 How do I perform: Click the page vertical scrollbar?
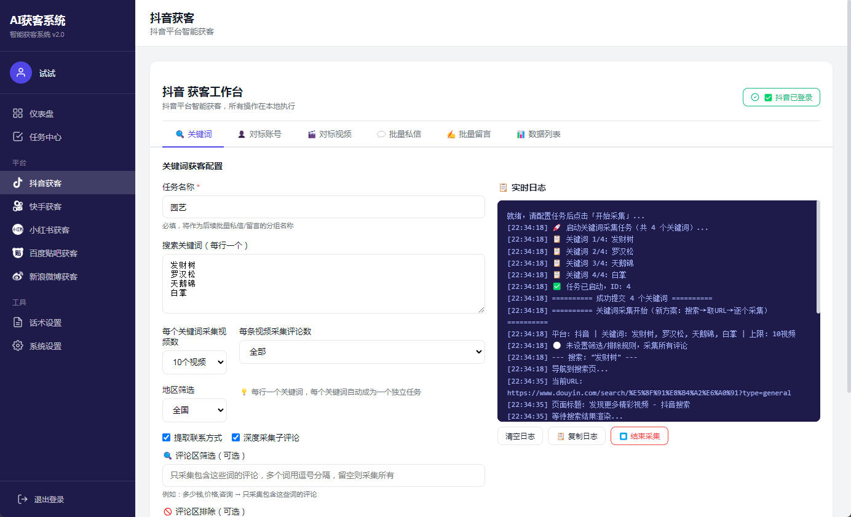[x=848, y=197]
